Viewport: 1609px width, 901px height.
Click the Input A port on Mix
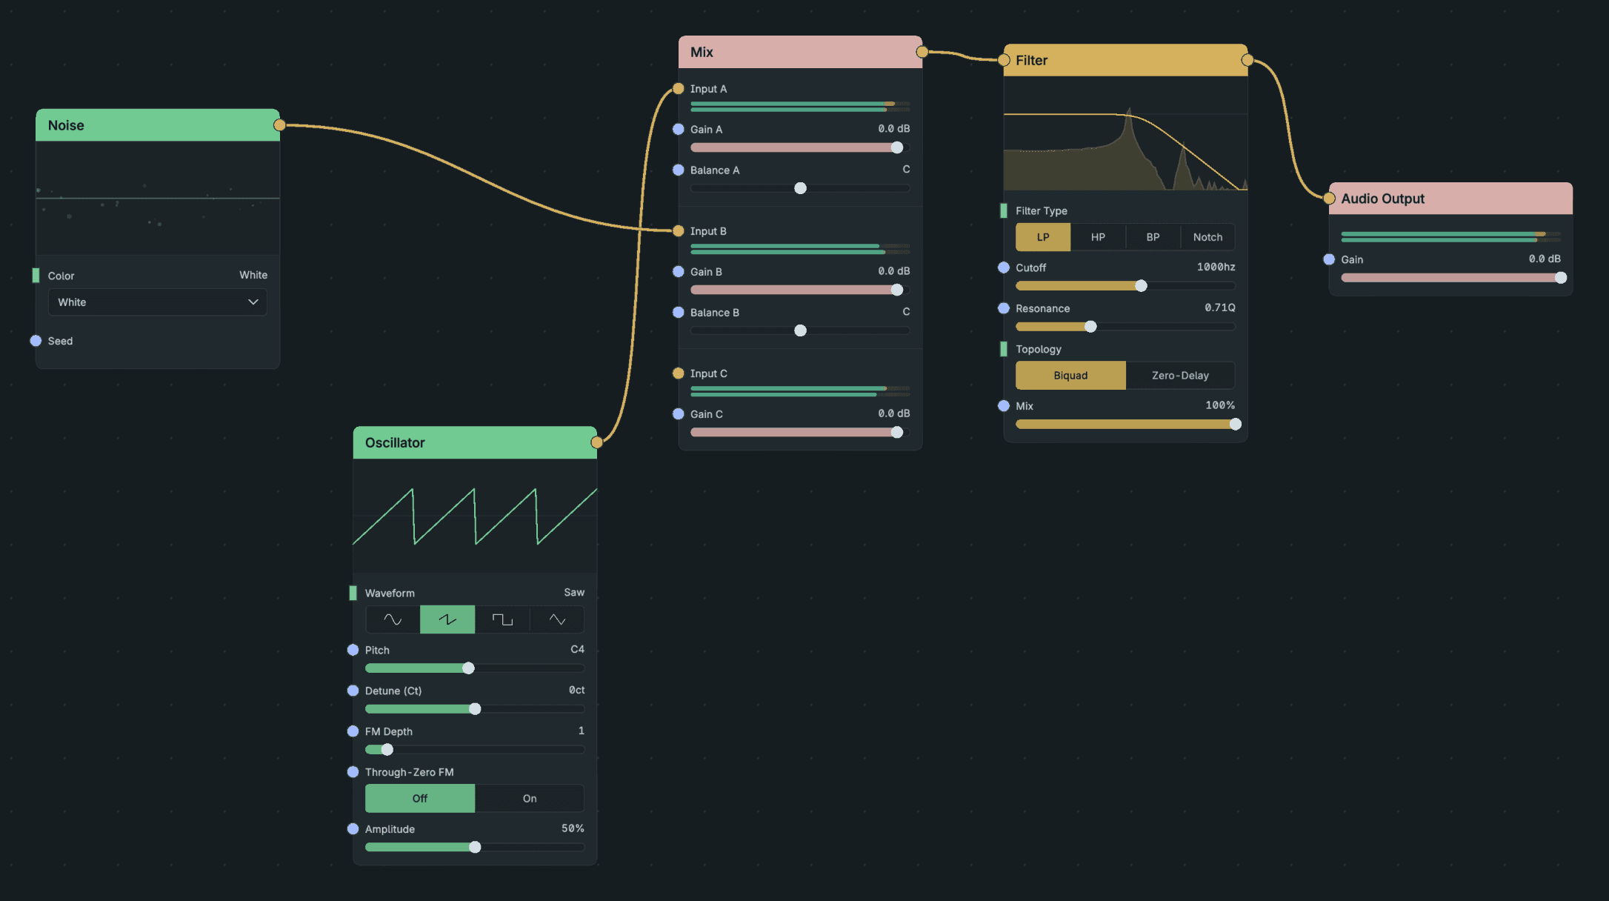pyautogui.click(x=679, y=89)
